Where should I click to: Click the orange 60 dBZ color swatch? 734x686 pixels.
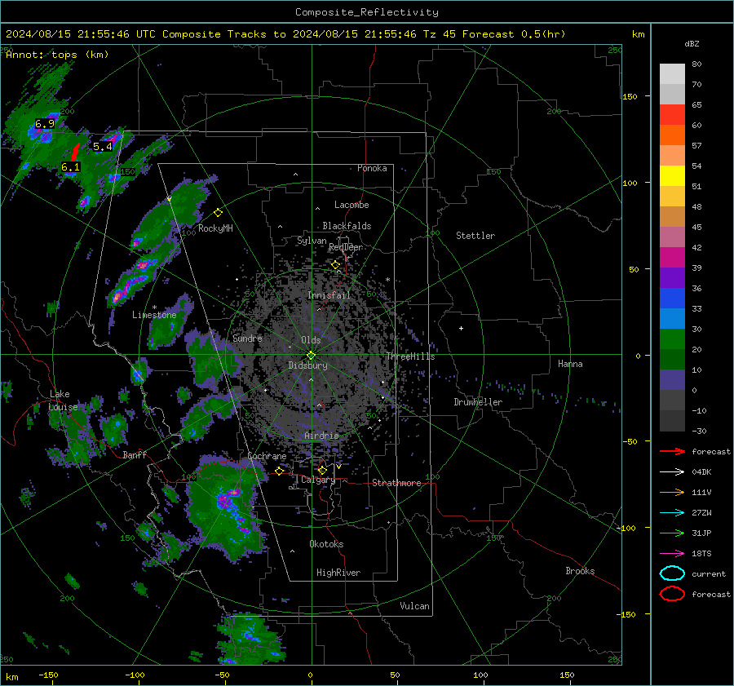point(672,135)
